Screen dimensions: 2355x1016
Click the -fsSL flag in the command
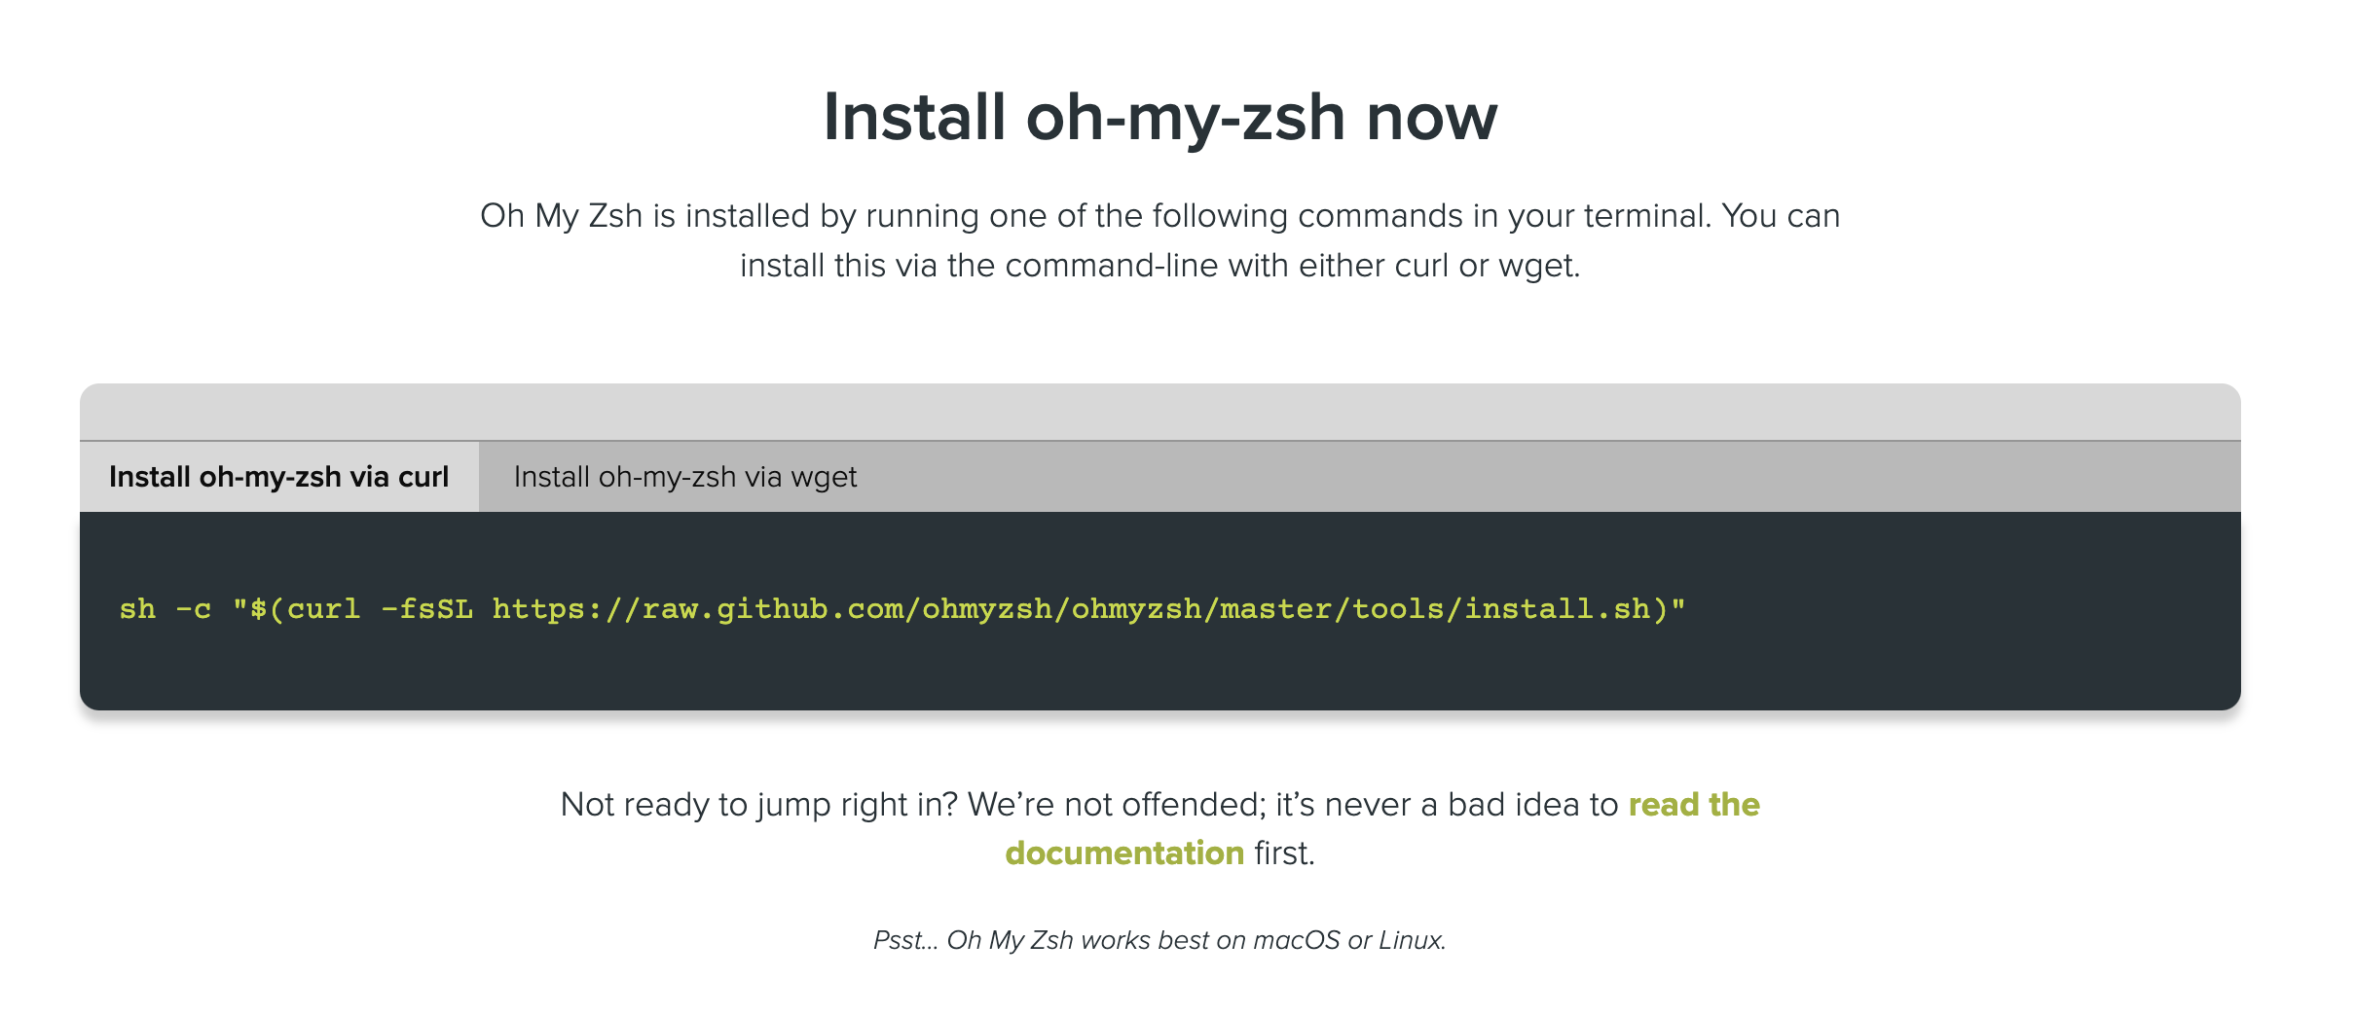pyautogui.click(x=426, y=609)
